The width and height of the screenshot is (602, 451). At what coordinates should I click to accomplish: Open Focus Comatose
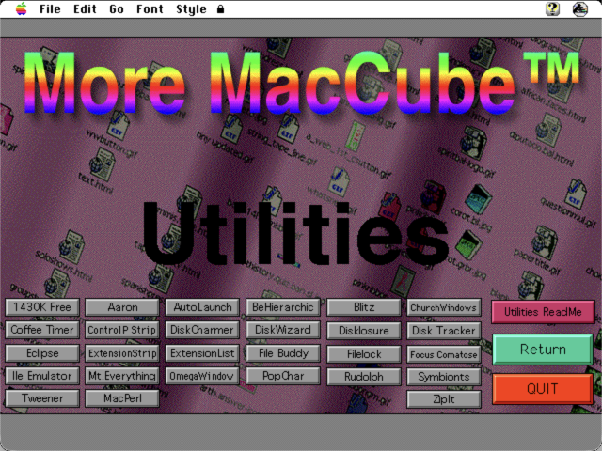444,355
